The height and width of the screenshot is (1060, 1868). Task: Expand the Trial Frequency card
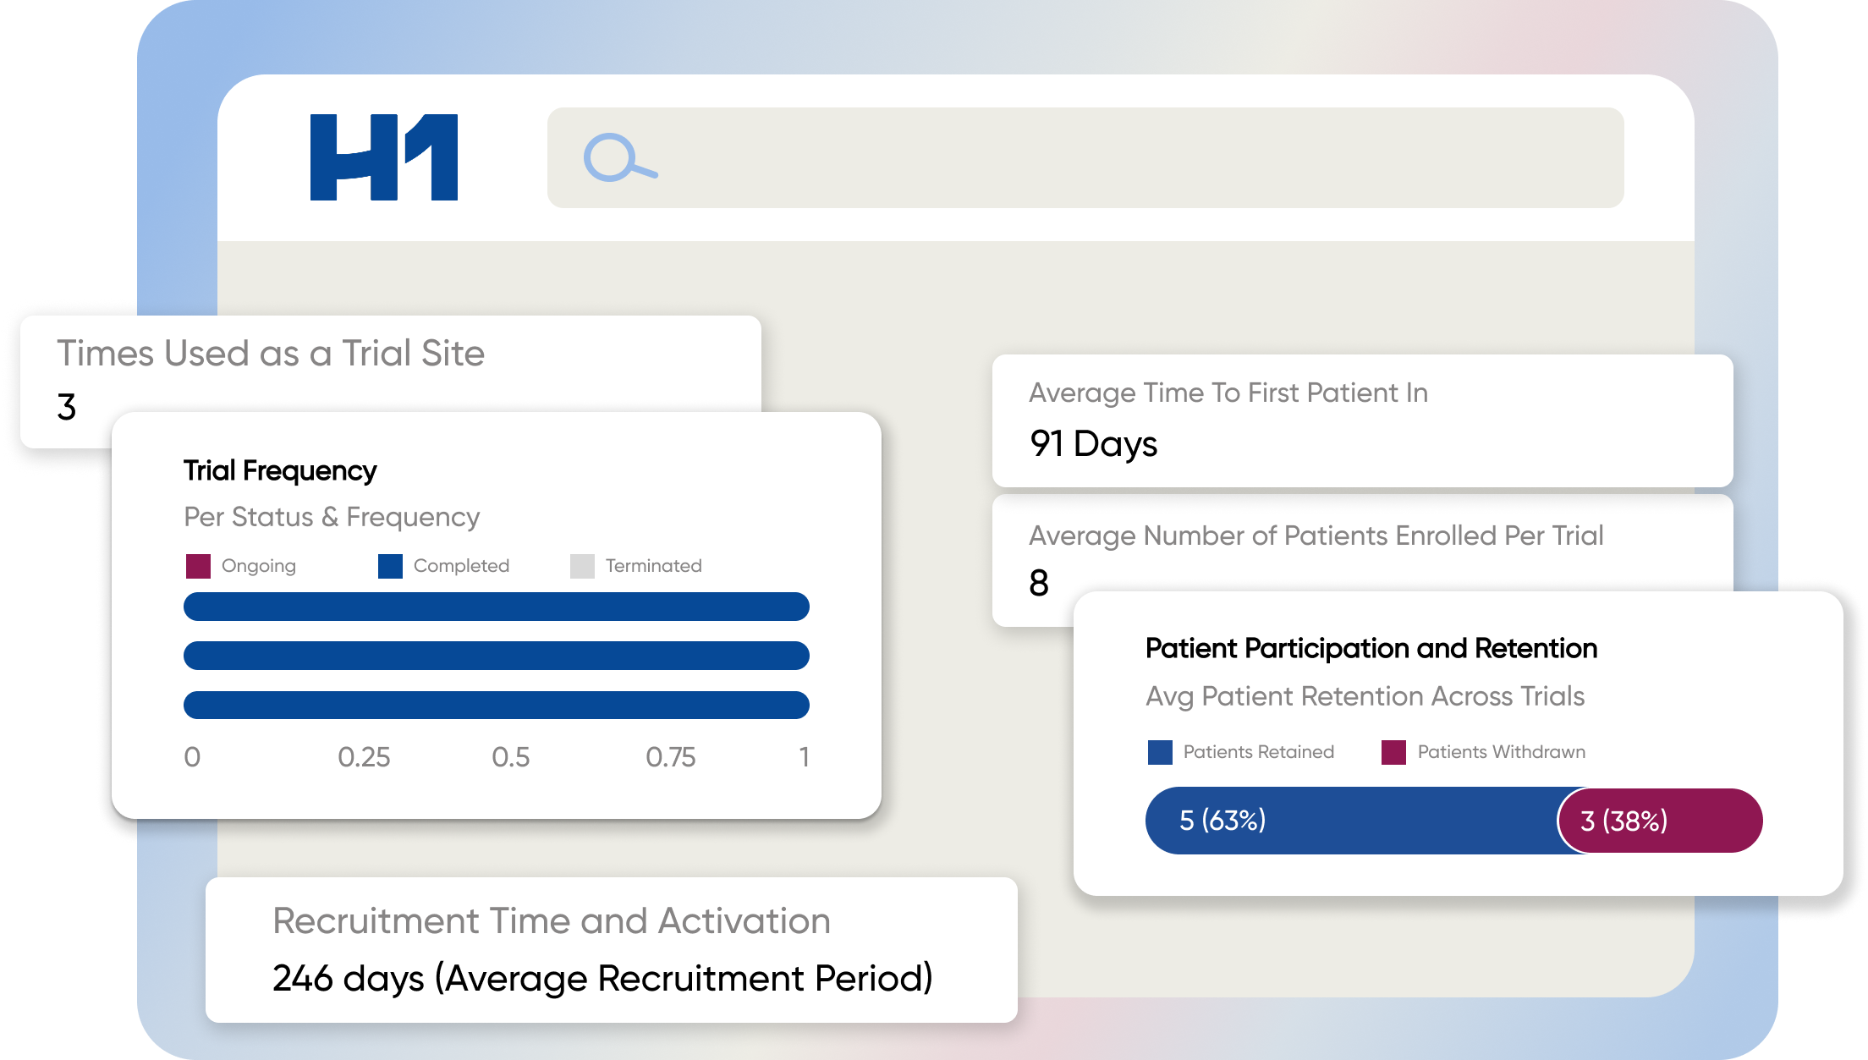[280, 470]
